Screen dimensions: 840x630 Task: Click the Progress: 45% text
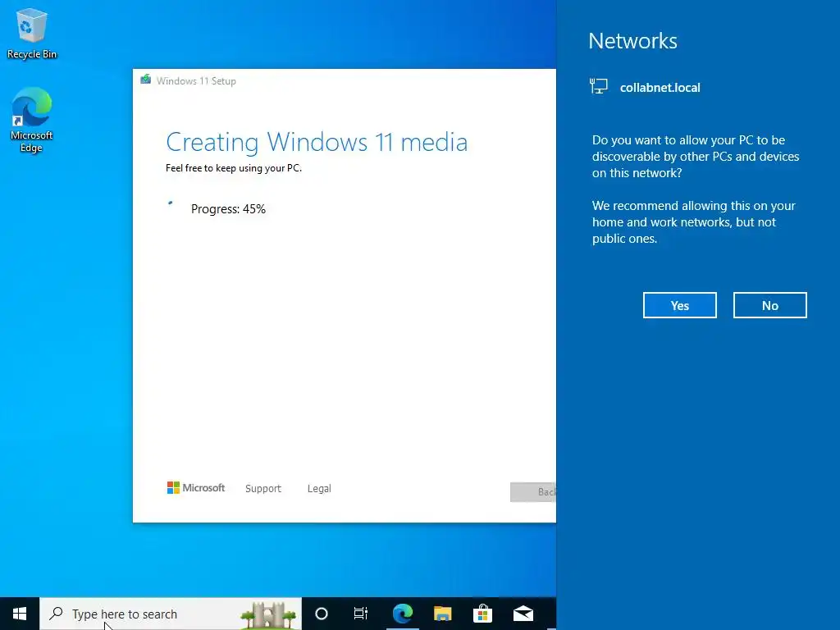pos(228,209)
